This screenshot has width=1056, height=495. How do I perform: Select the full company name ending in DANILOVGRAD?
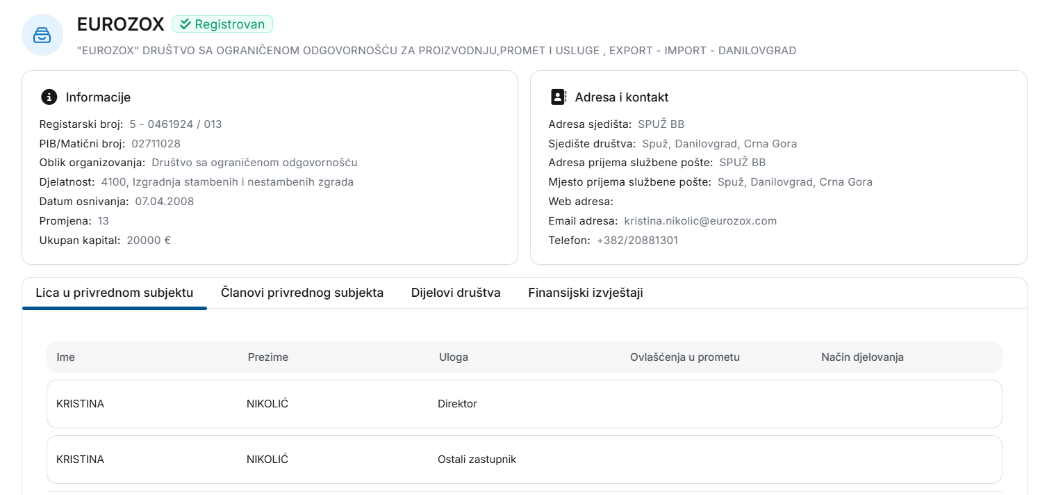(437, 51)
